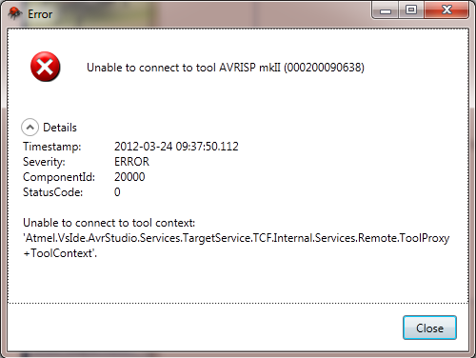Screen dimensions: 476x358
Task: Close dialog using title bar X
Action: [446, 10]
